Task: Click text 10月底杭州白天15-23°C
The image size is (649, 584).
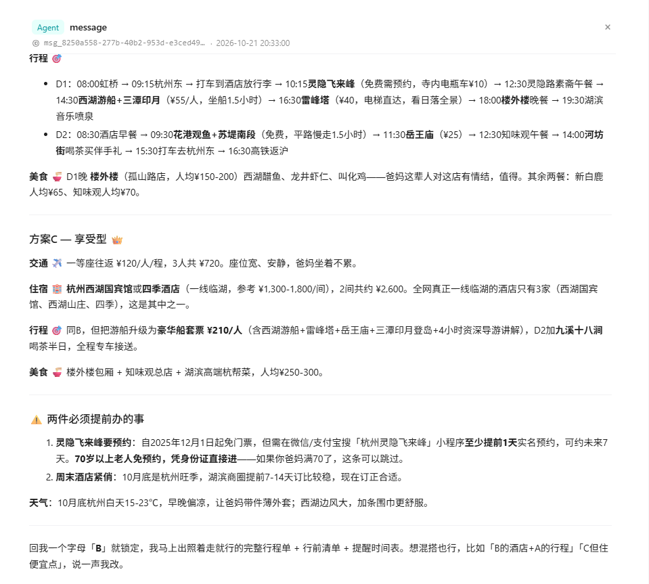Action: [x=108, y=503]
